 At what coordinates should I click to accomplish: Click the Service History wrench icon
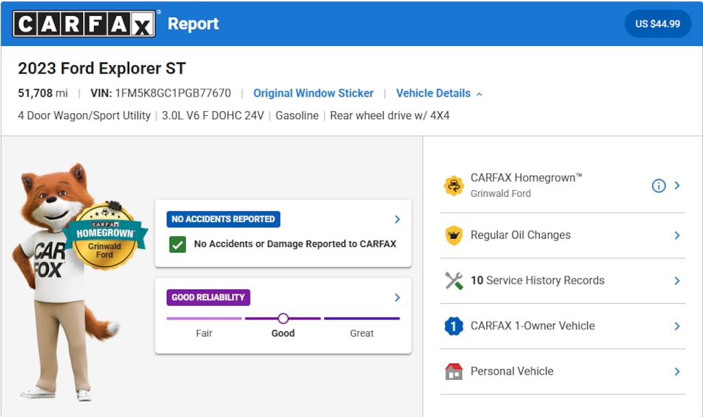(454, 281)
